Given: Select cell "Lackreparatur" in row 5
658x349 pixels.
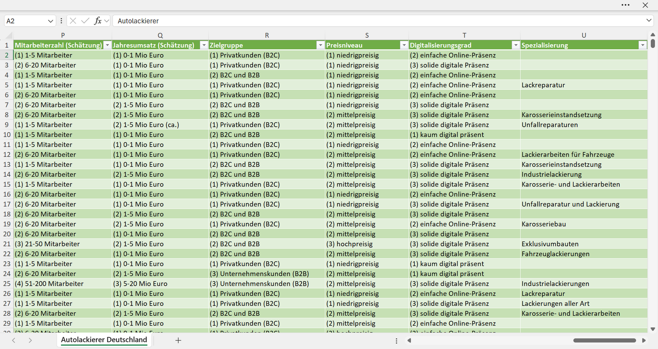Looking at the screenshot, I should [584, 85].
